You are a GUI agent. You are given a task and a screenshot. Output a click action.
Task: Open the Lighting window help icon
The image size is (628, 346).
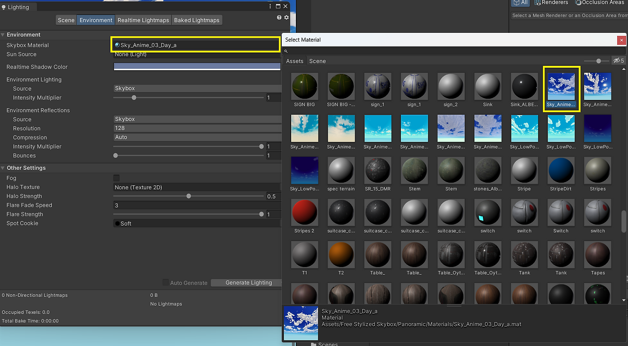pos(280,18)
